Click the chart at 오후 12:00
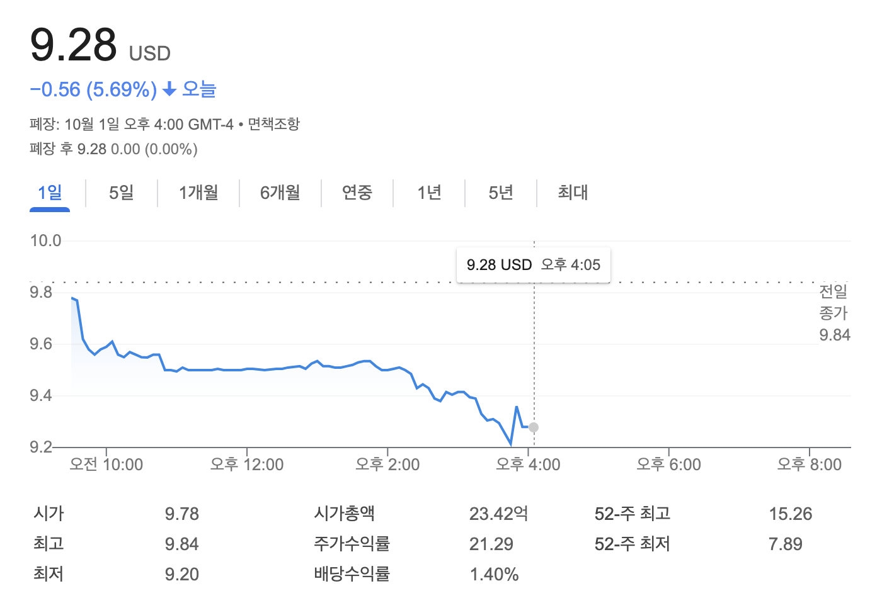The image size is (882, 603). point(247,369)
